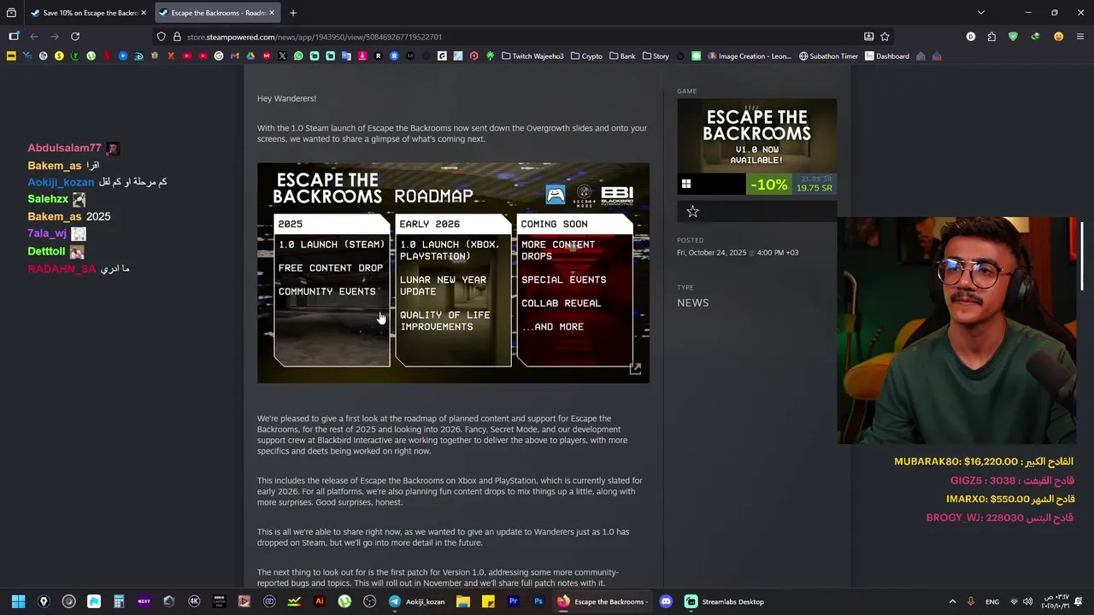The width and height of the screenshot is (1094, 615).
Task: Open the Crypto bookmark folder
Action: 586,56
